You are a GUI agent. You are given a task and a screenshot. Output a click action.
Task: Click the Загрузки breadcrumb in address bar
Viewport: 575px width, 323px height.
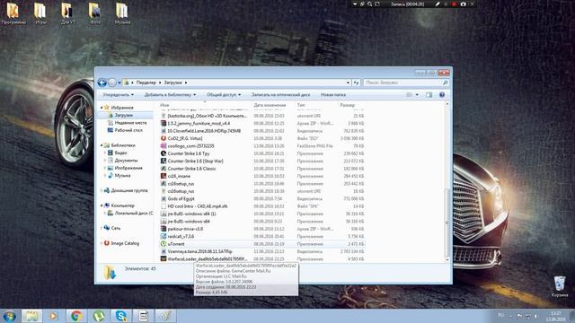tap(172, 83)
